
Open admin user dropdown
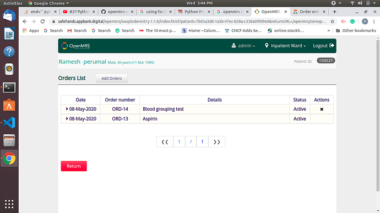click(243, 46)
